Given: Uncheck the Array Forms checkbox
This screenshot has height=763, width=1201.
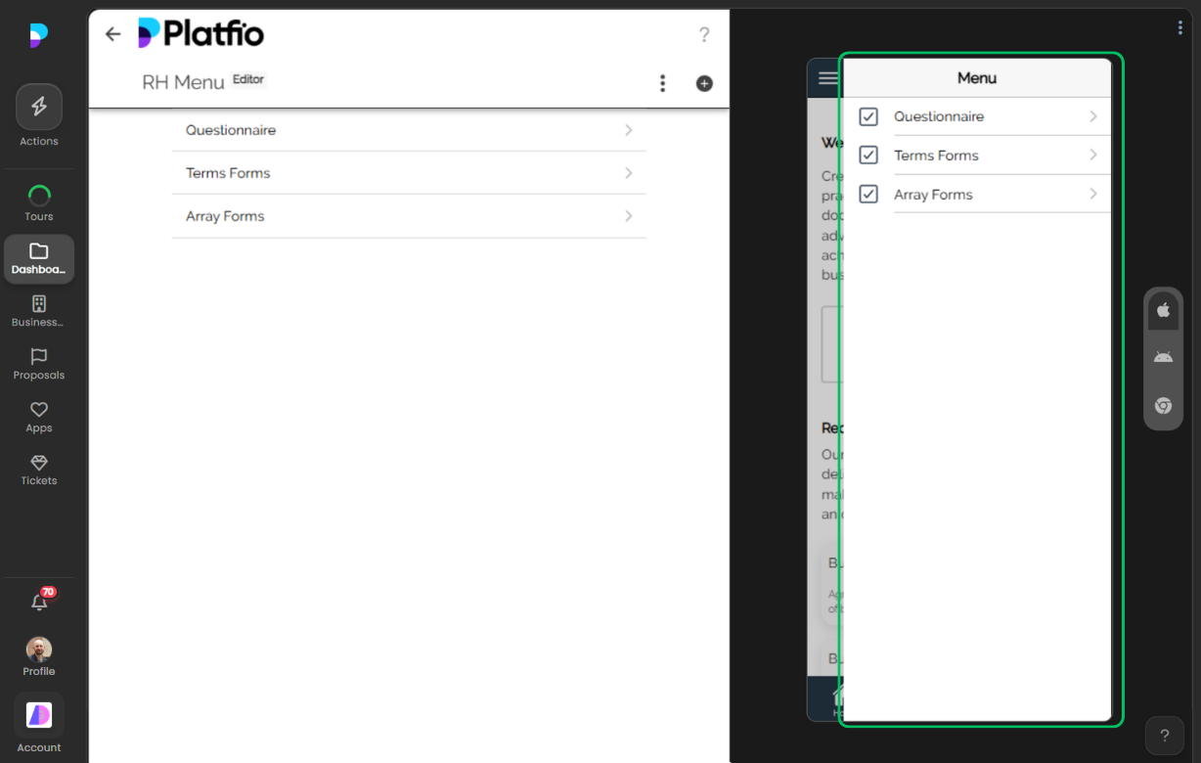Looking at the screenshot, I should pyautogui.click(x=867, y=194).
